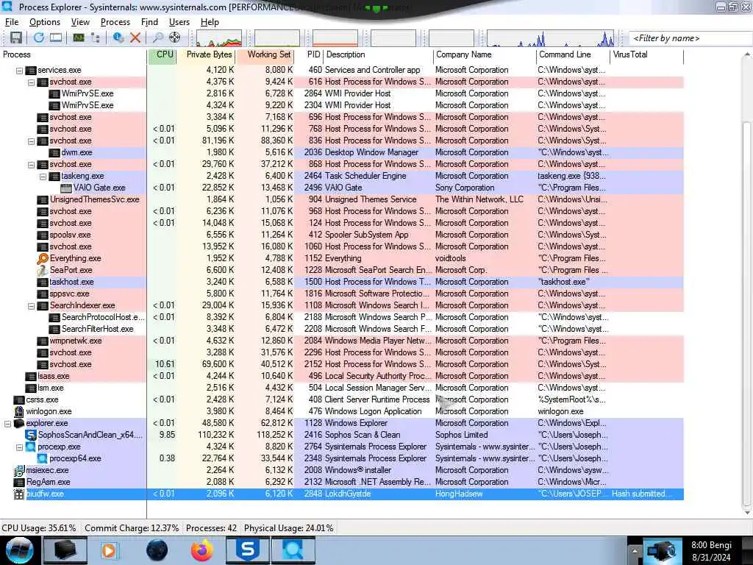The height and width of the screenshot is (565, 753).
Task: Click the Filter by name field
Action: pos(690,38)
